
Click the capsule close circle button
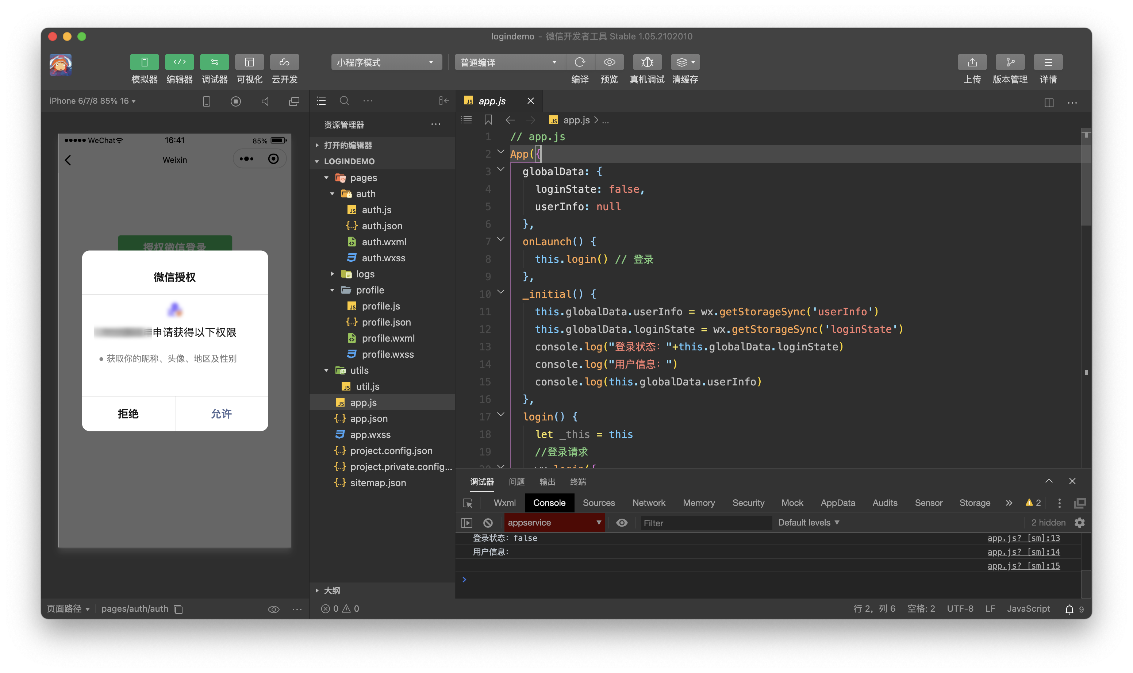(x=273, y=159)
